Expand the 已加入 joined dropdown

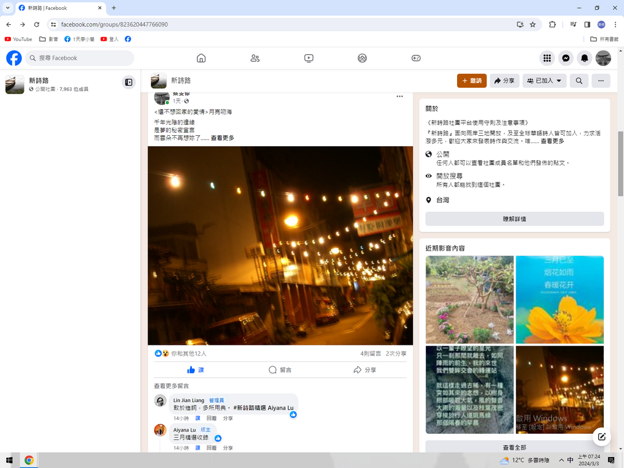pos(544,80)
